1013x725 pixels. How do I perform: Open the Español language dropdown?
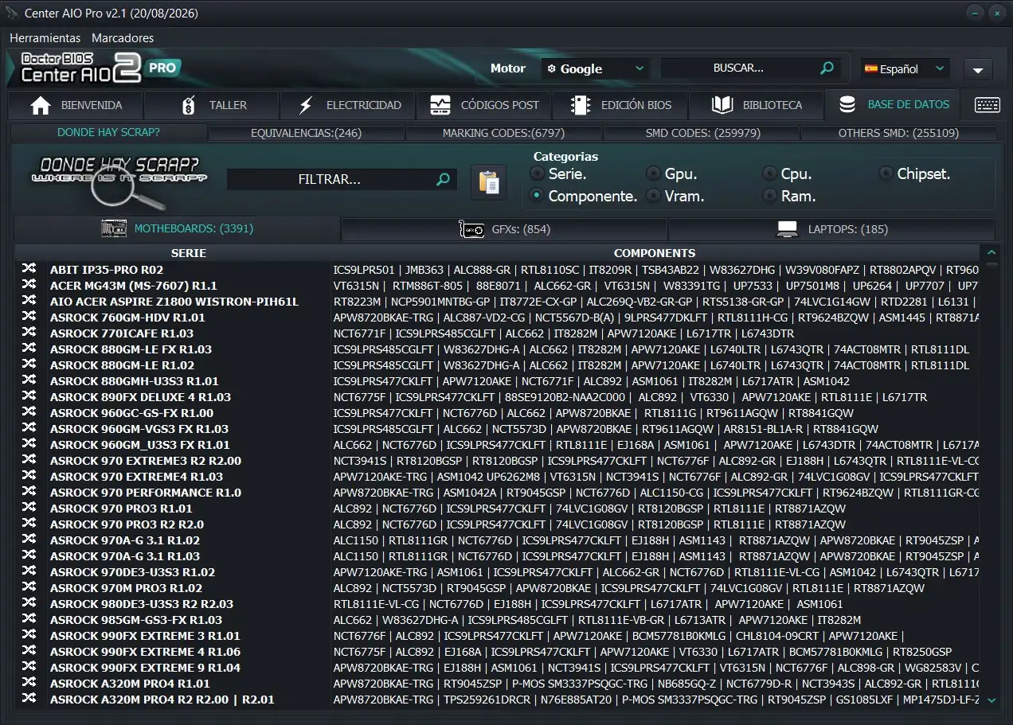click(905, 69)
